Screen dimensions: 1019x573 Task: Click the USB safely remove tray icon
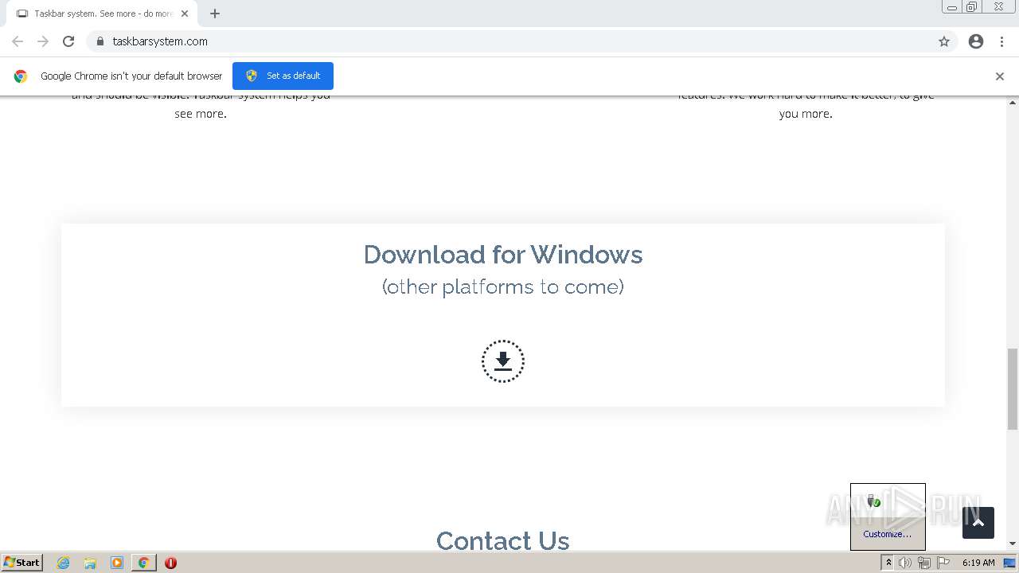(873, 501)
